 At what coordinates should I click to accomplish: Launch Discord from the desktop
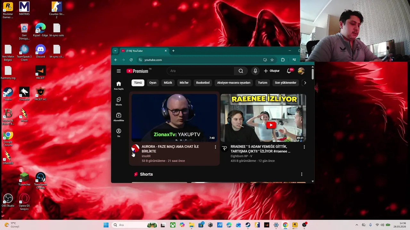[x=40, y=51]
